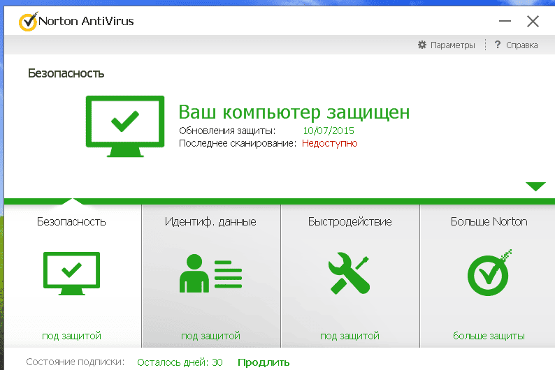The width and height of the screenshot is (555, 370).
Task: Click the 'Последнее сканирование:' label
Action: coord(238,144)
